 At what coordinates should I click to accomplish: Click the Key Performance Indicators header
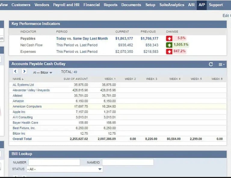118,24
